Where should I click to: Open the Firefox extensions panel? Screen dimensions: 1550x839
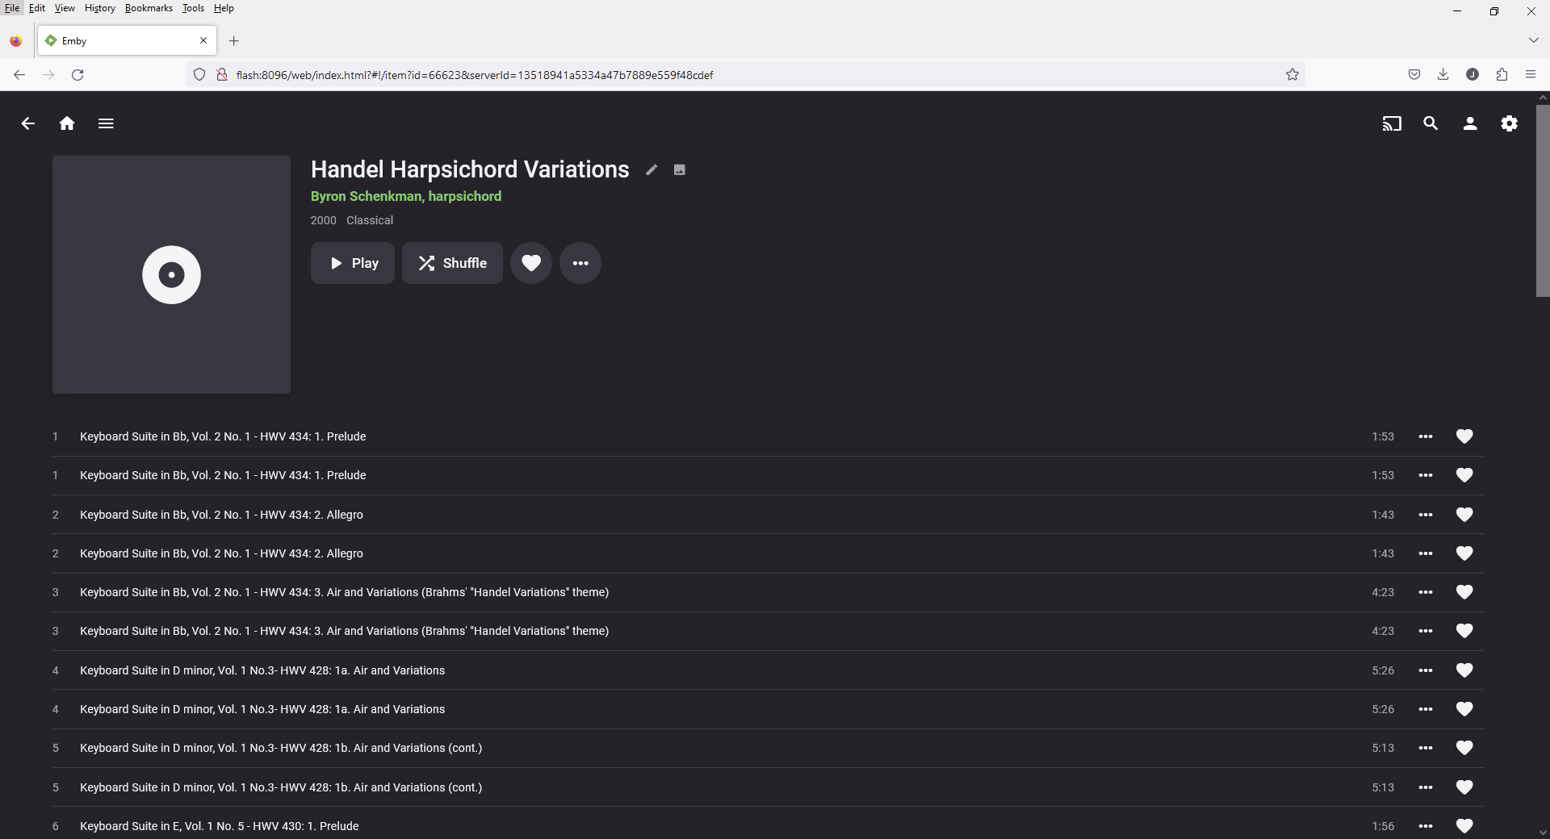click(1502, 75)
